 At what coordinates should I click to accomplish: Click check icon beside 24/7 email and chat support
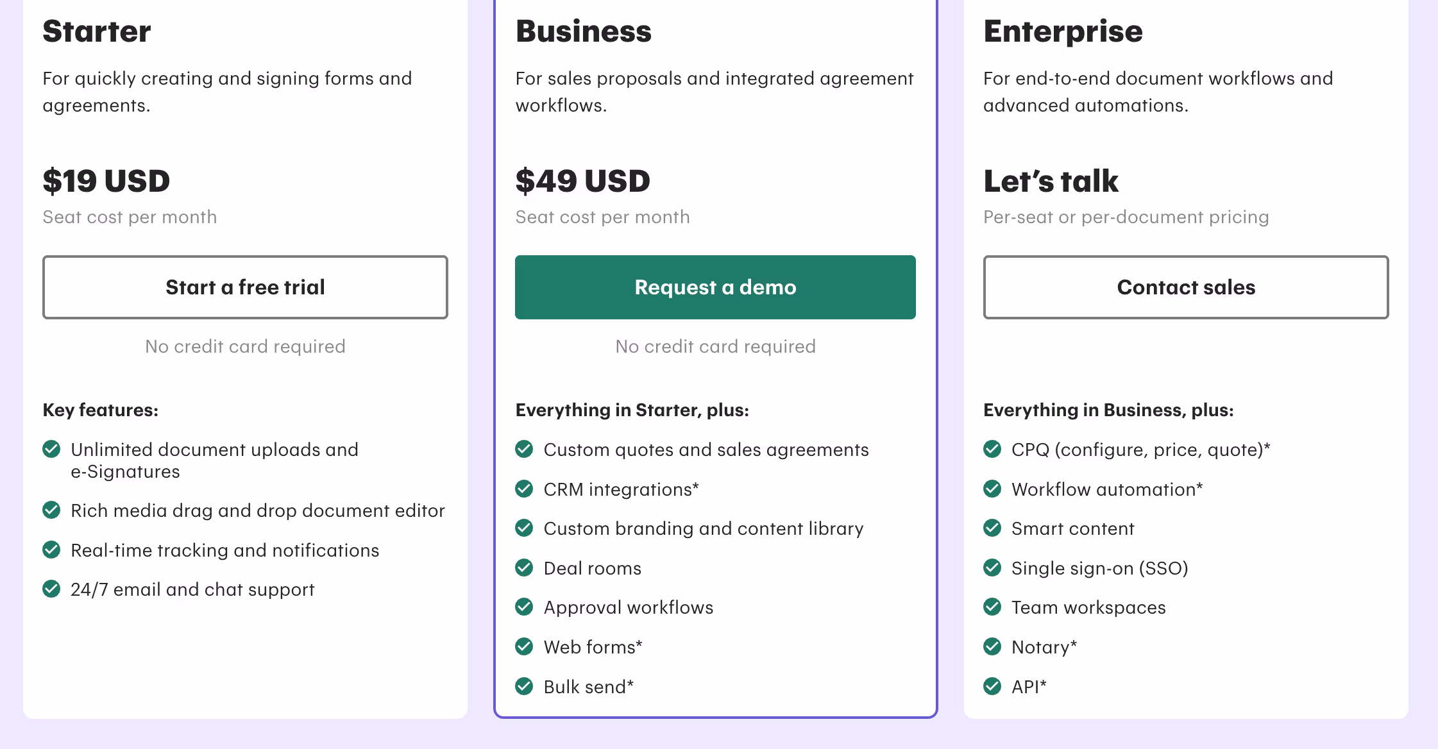pos(51,589)
